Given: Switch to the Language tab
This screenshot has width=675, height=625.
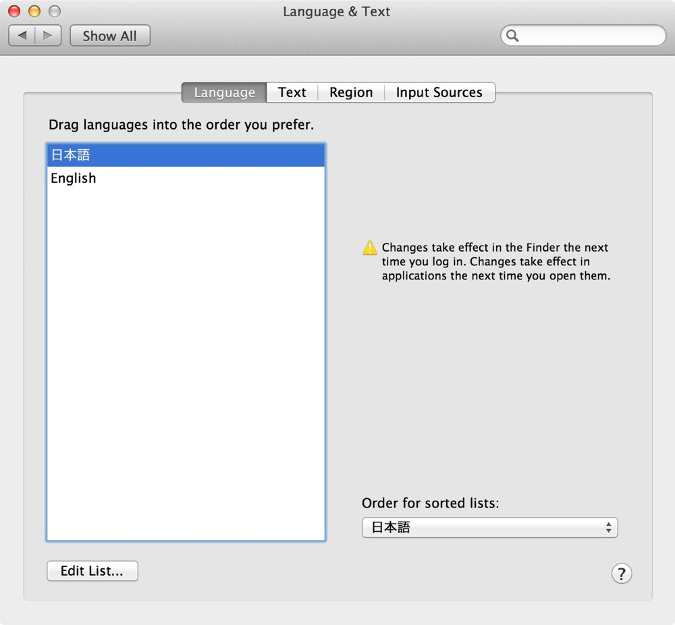Looking at the screenshot, I should 224,92.
